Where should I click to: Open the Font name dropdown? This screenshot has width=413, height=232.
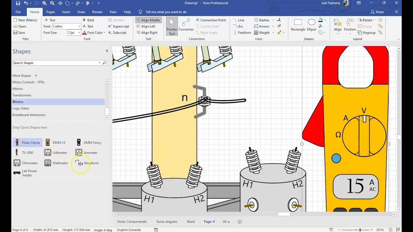[79, 26]
